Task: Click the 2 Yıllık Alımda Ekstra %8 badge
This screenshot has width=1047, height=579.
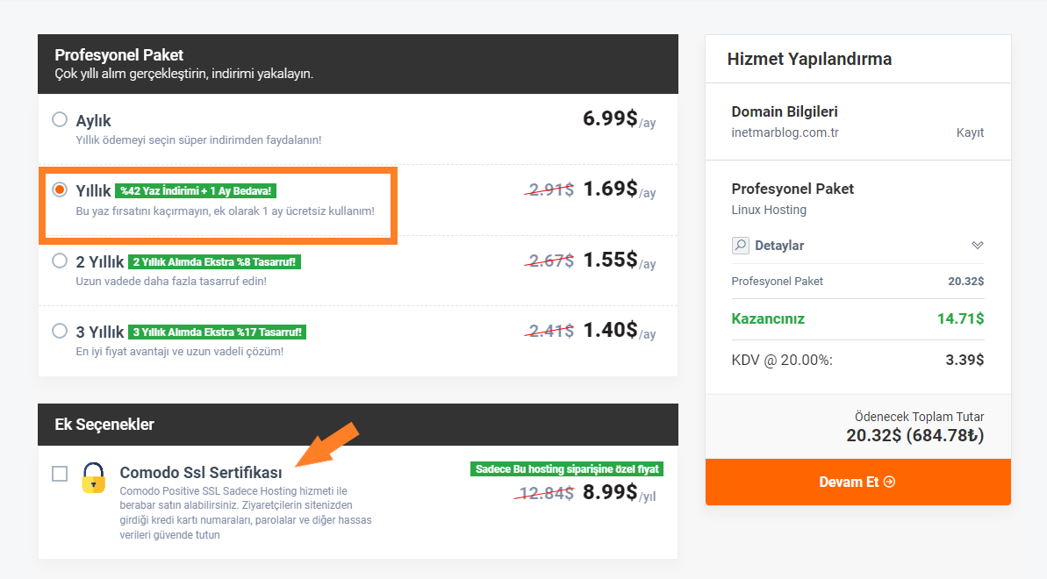Action: pyautogui.click(x=214, y=261)
